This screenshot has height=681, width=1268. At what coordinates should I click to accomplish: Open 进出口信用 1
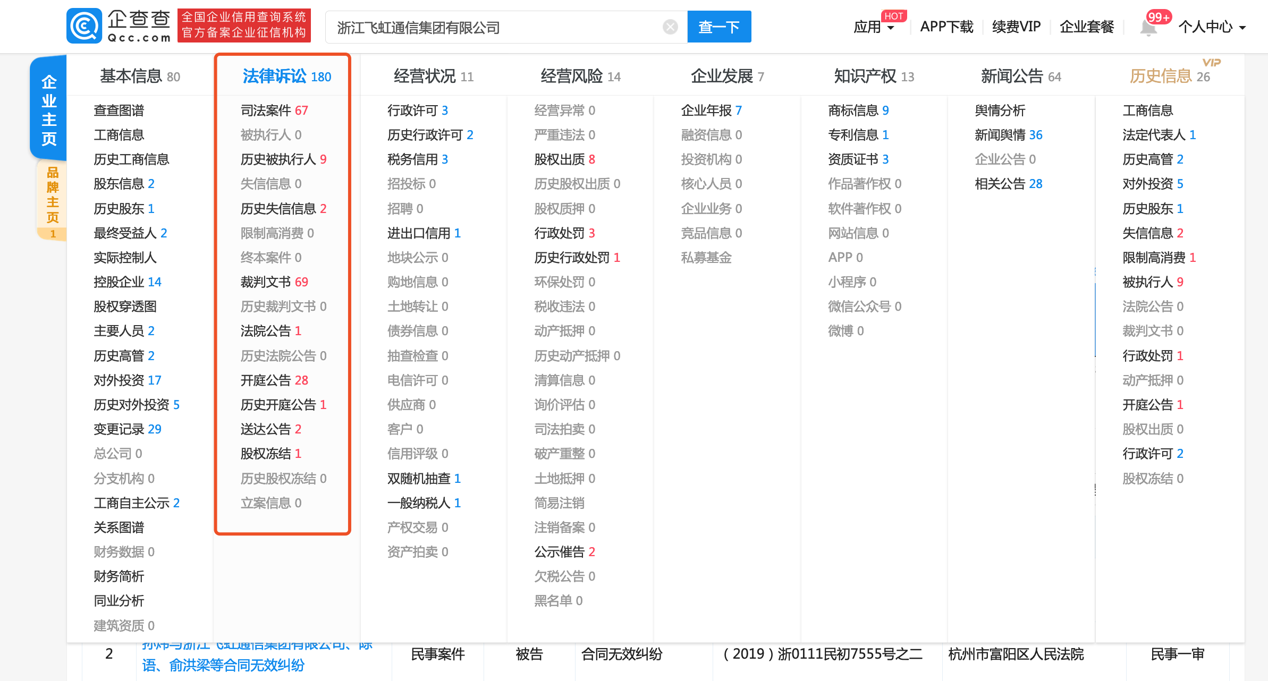(424, 233)
